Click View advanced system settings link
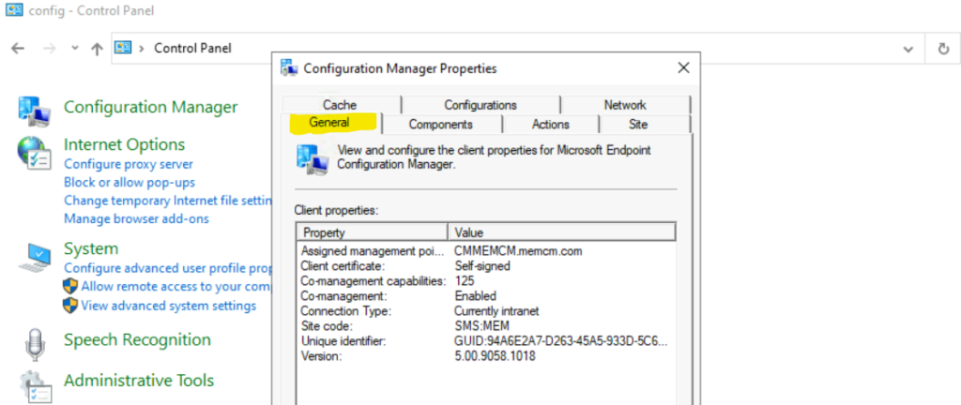This screenshot has width=961, height=405. (169, 306)
